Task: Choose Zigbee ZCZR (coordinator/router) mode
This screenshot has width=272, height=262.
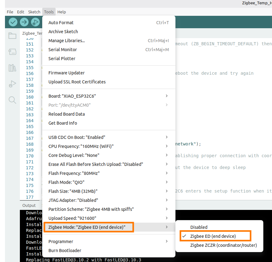Action: (x=224, y=245)
